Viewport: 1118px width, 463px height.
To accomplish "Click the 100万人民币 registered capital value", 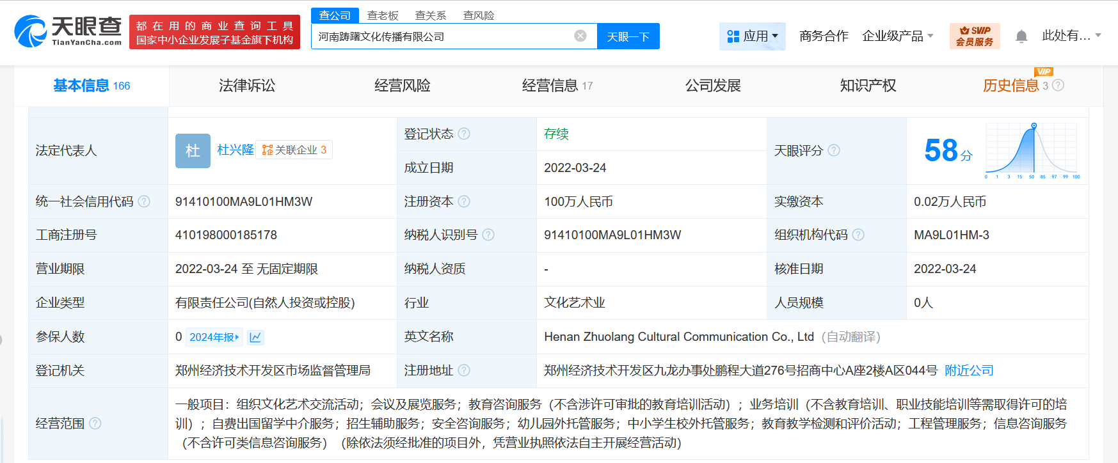I will [x=579, y=201].
